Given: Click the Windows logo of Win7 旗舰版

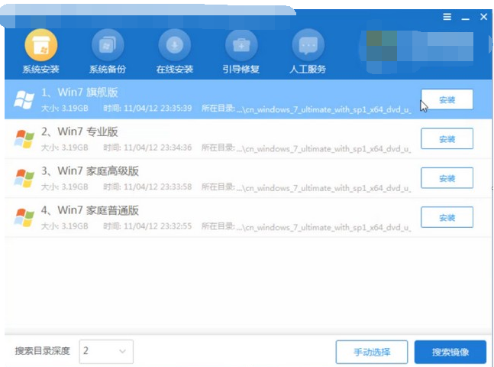Looking at the screenshot, I should 24,99.
